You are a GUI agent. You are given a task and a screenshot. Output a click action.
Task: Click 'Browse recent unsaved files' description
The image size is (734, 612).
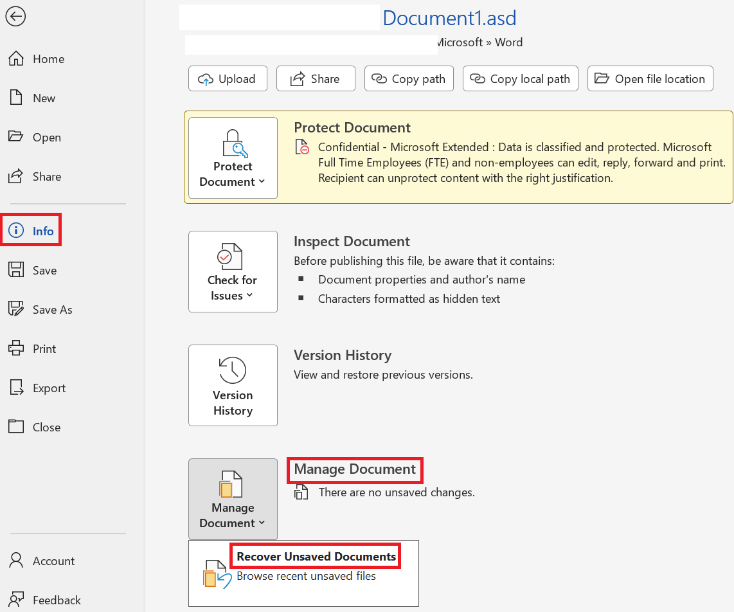[306, 576]
